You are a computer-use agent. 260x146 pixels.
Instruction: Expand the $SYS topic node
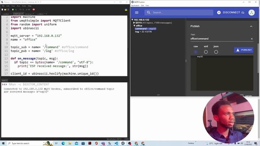click(134, 23)
